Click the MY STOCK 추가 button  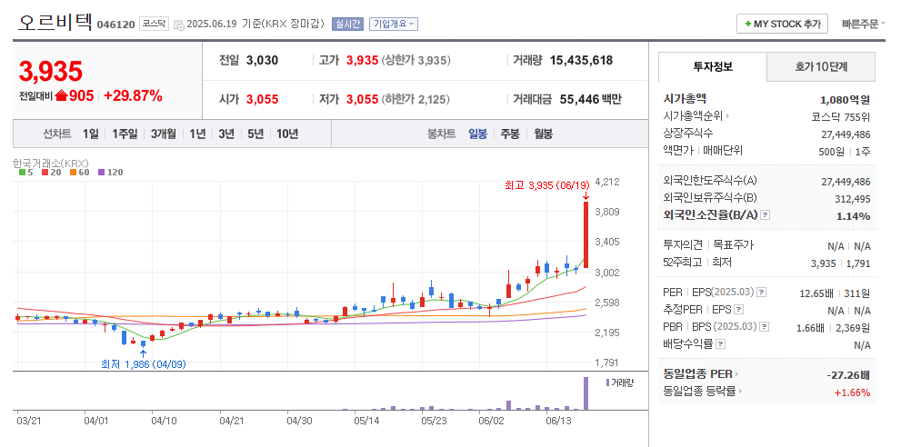(x=782, y=25)
